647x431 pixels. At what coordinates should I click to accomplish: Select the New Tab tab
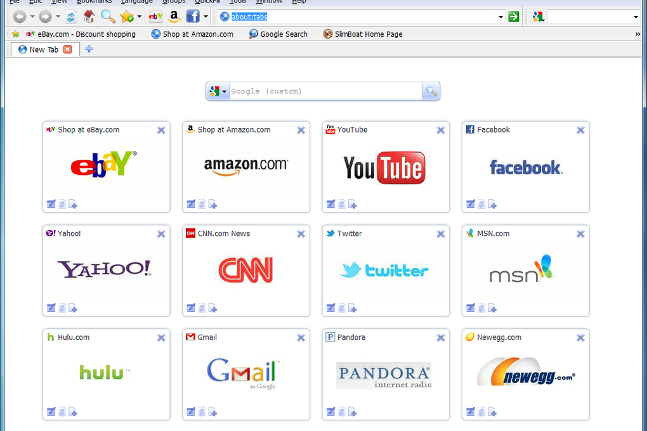point(44,49)
